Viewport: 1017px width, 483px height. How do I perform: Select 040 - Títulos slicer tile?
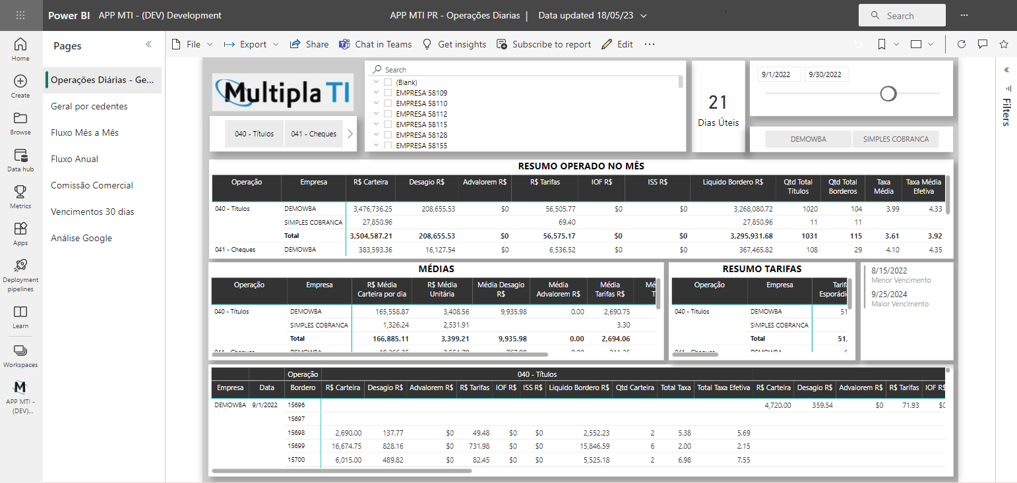point(254,134)
